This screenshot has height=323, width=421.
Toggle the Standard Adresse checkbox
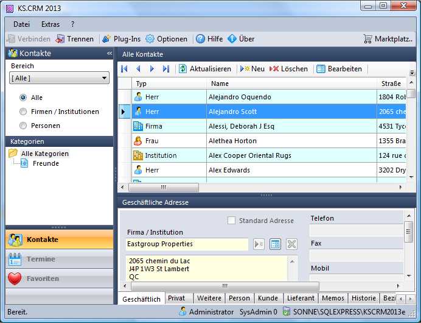click(x=231, y=220)
